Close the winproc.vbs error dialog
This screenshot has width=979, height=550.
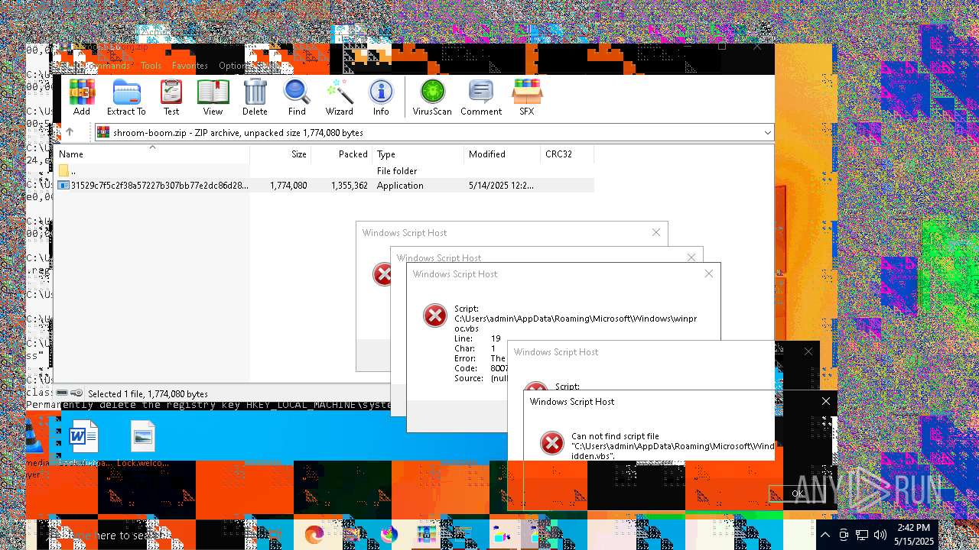tap(708, 273)
